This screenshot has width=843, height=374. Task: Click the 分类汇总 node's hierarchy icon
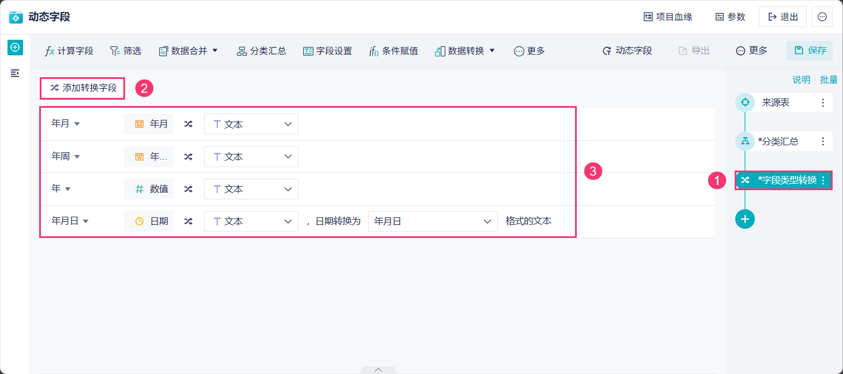pos(745,141)
